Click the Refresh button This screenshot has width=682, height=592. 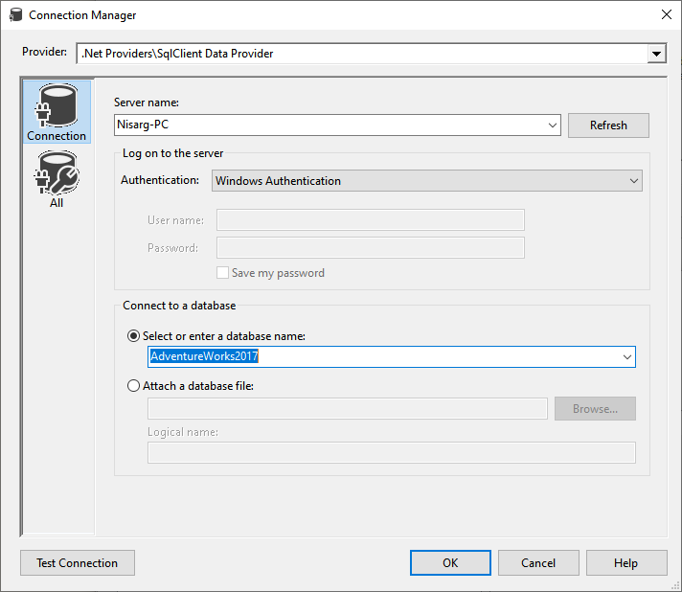608,125
